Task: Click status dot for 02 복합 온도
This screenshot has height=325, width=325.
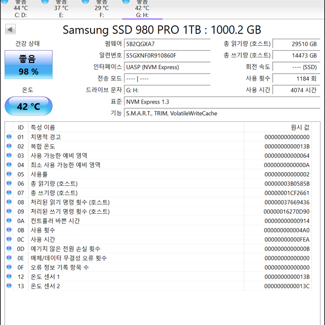Action: (9, 146)
